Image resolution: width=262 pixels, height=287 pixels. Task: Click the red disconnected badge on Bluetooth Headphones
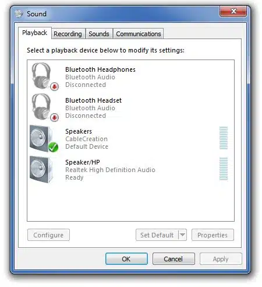tap(55, 86)
